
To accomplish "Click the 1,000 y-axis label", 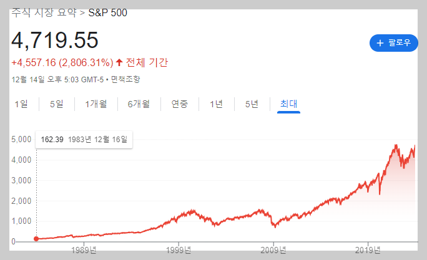I will click(21, 221).
